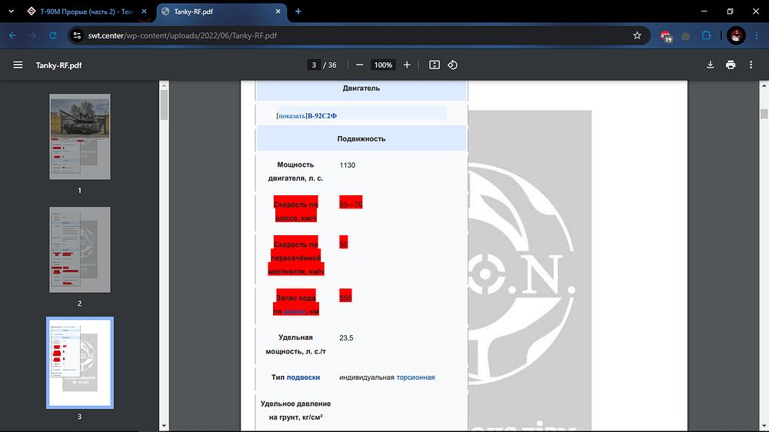Image resolution: width=769 pixels, height=432 pixels.
Task: Click the thumbnail panel scroll up arrow
Action: click(x=164, y=85)
